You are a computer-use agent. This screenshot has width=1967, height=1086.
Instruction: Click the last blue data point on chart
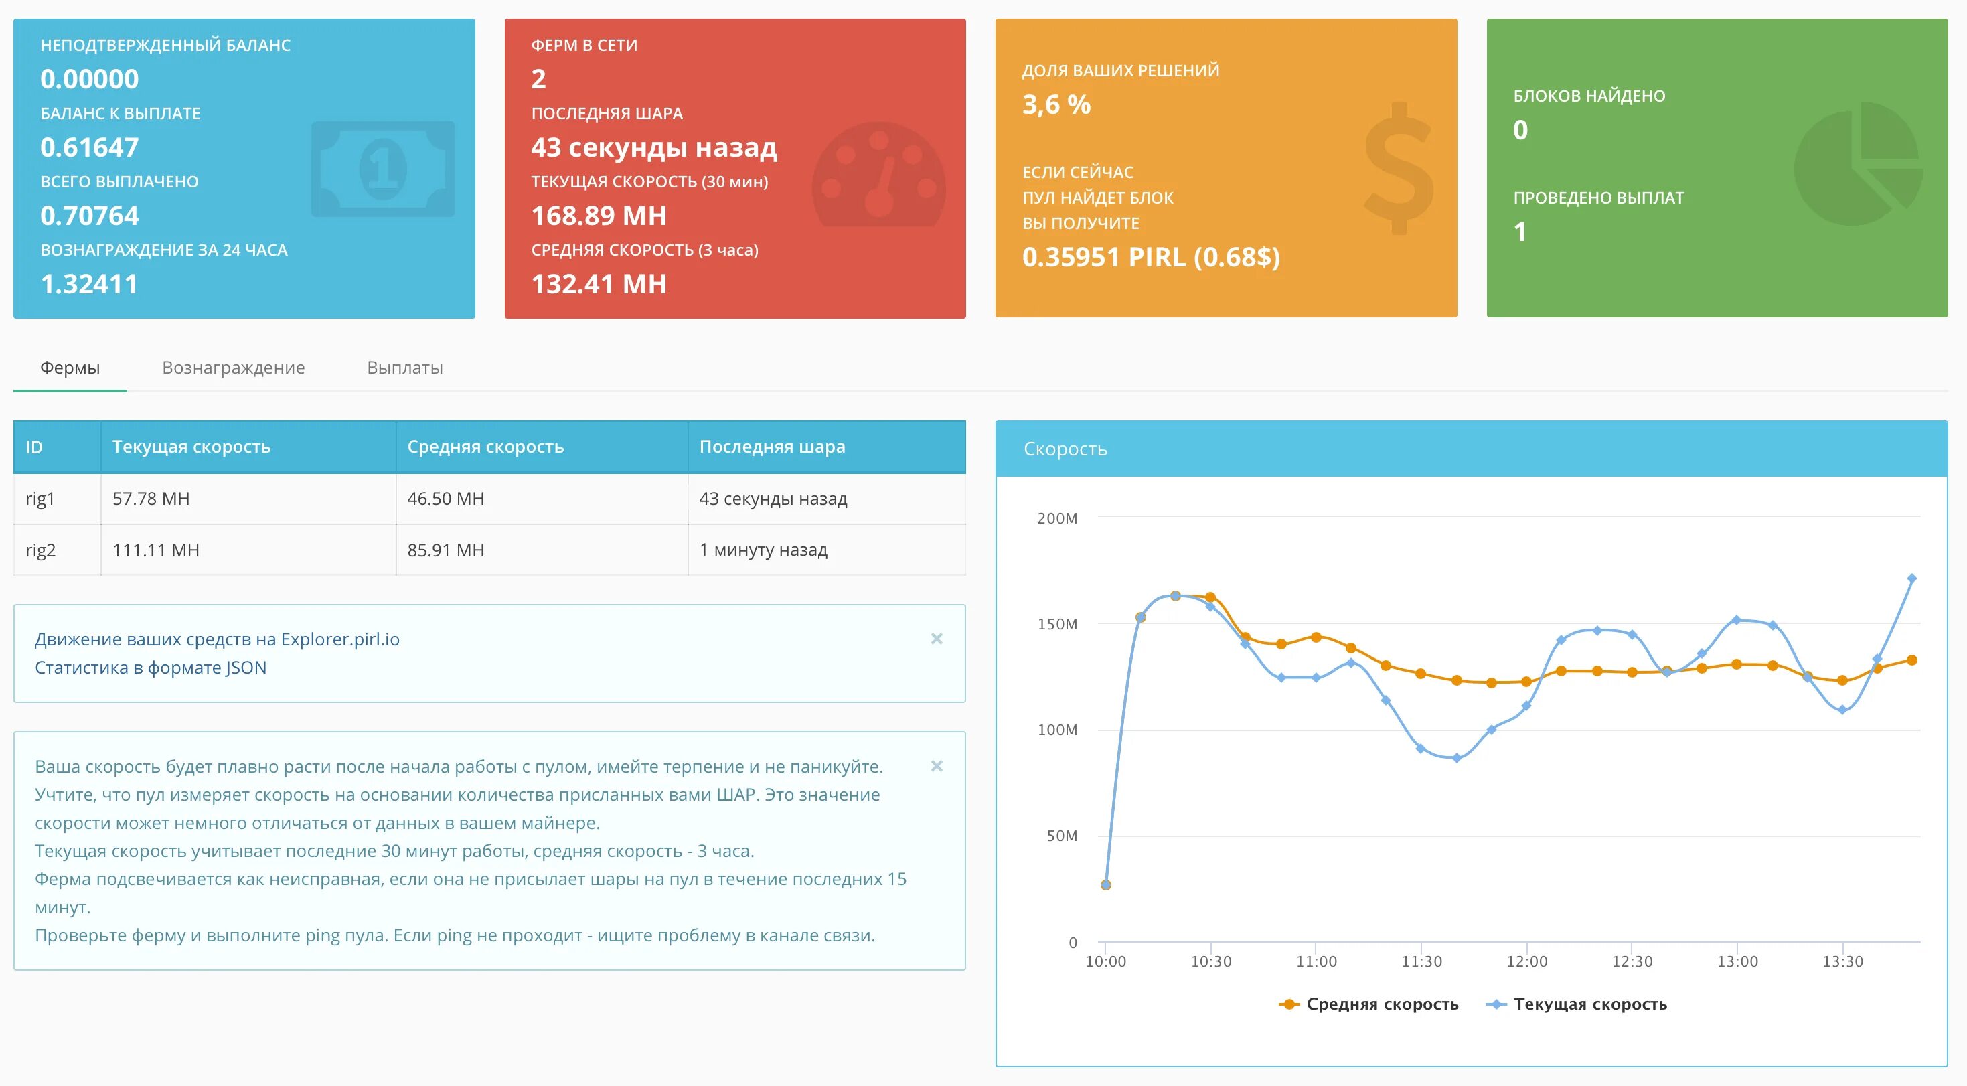[1911, 578]
